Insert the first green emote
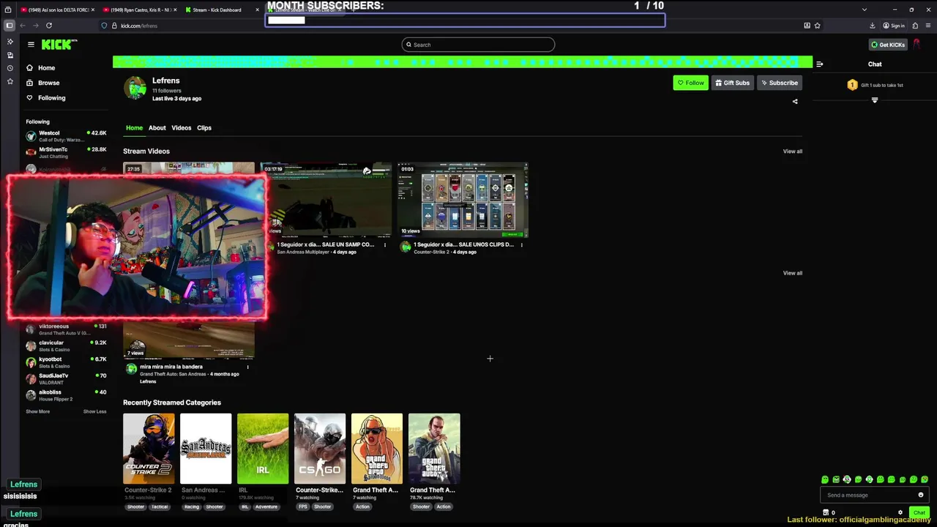This screenshot has width=937, height=527. (x=825, y=479)
